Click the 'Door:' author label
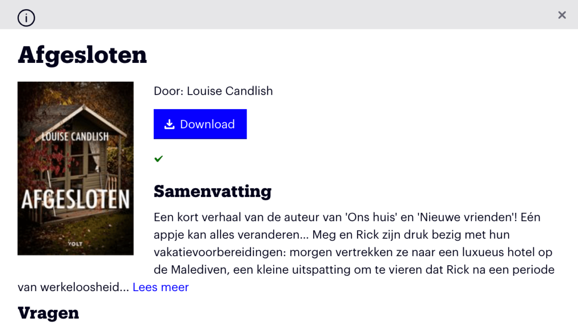 pos(168,91)
